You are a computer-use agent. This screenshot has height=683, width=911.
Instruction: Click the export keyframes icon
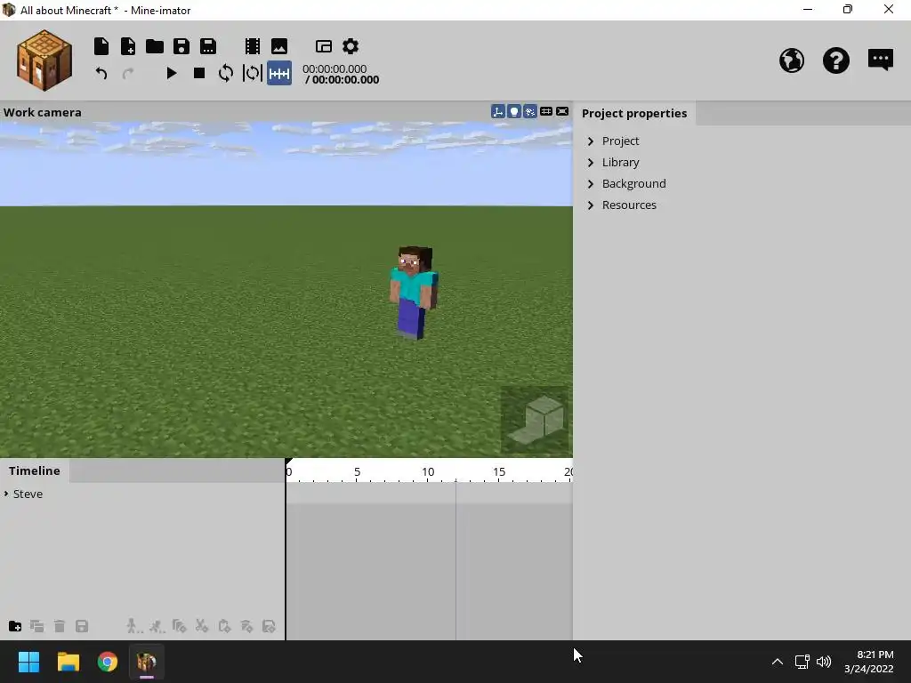[269, 626]
